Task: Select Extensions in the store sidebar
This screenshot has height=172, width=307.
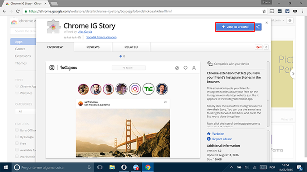Action: (23, 56)
